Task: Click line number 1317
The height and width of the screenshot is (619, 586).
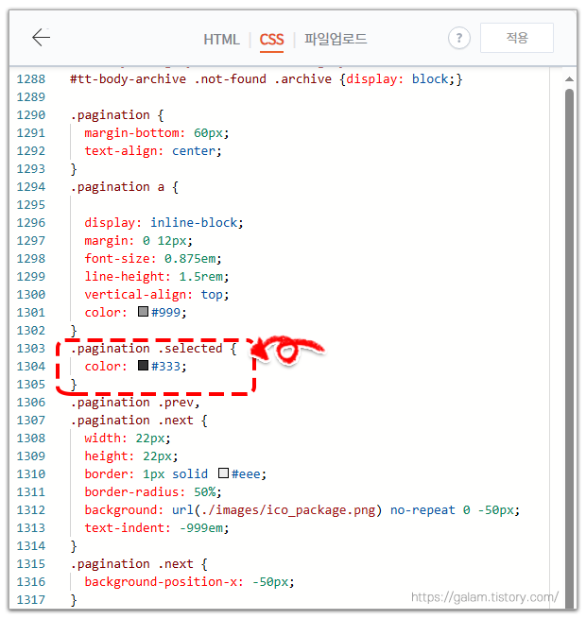Action: (x=31, y=600)
